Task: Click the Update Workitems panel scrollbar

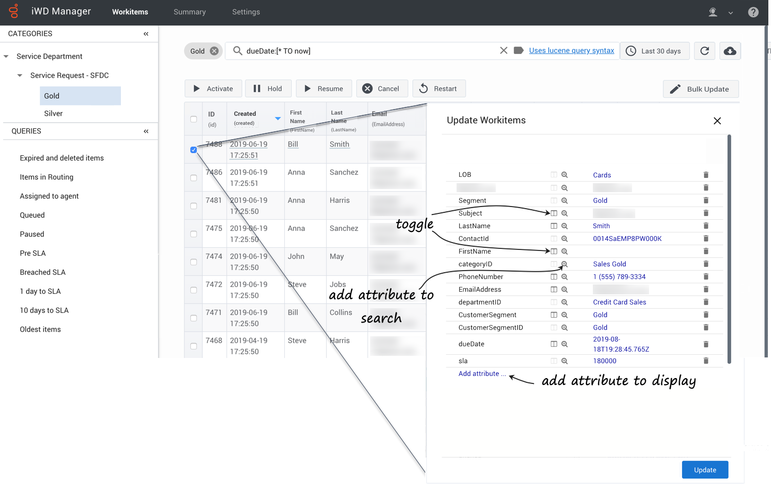Action: coord(729,249)
